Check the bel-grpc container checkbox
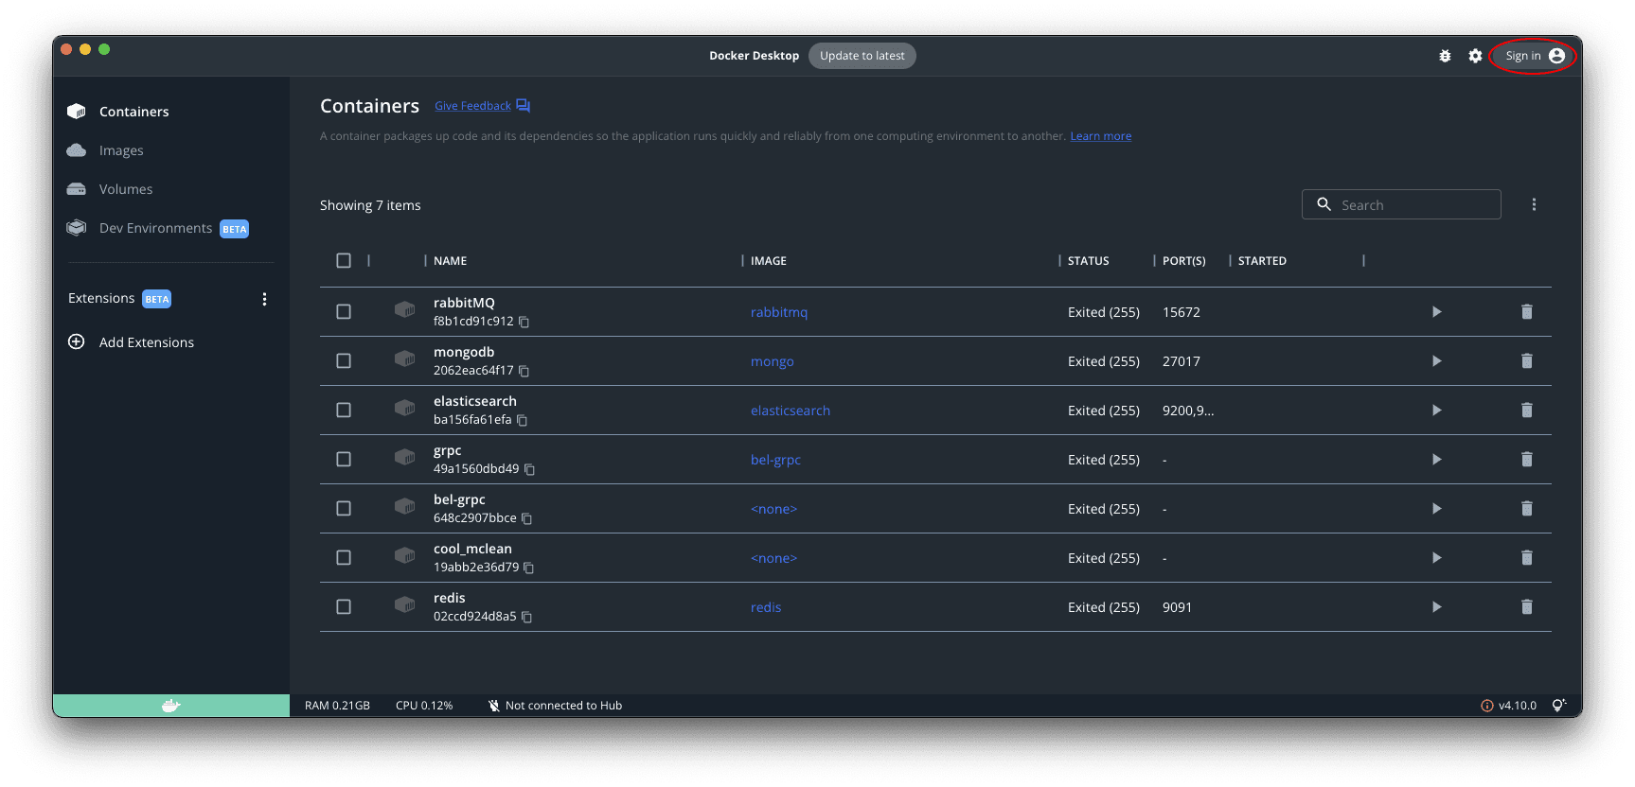 (x=344, y=509)
